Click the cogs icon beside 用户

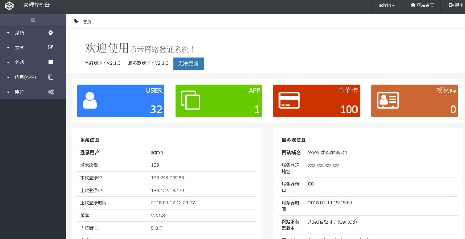pos(51,92)
